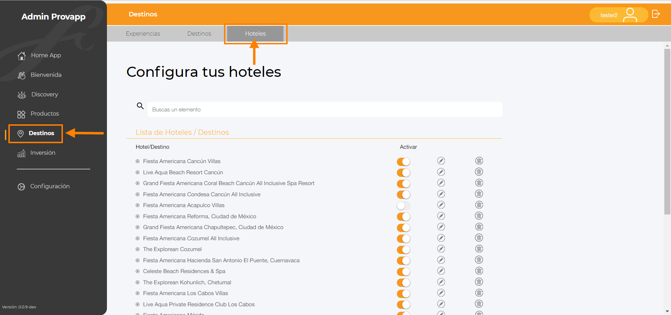The height and width of the screenshot is (315, 671).
Task: Delete Fiesta Americana Condesa Cancún entry
Action: pos(479,194)
